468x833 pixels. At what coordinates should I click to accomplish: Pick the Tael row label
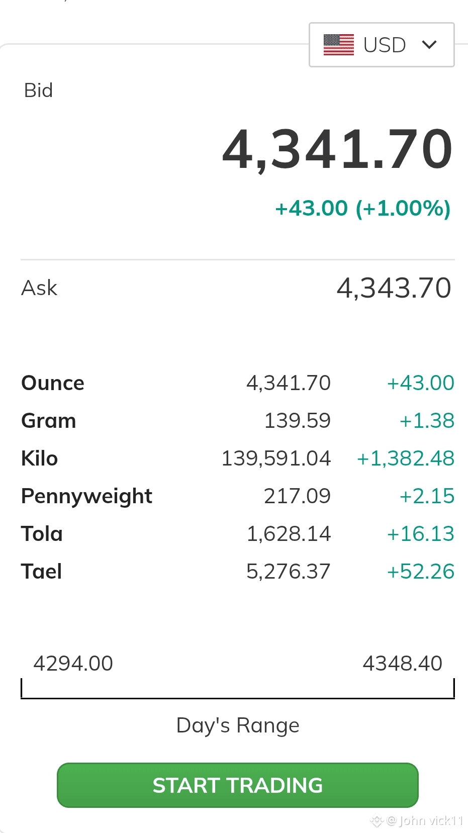42,572
